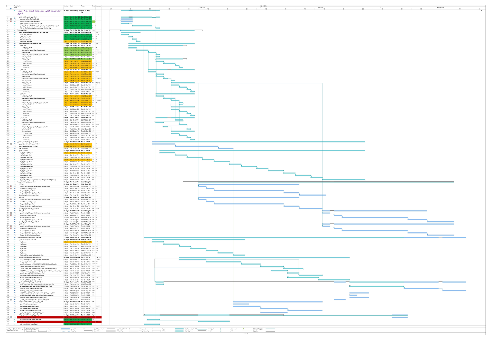Select the Duration column header
The height and width of the screenshot is (339, 496).
tap(66, 6)
